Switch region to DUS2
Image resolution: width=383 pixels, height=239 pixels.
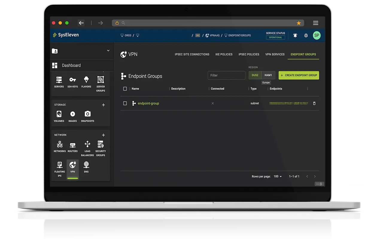(x=255, y=75)
